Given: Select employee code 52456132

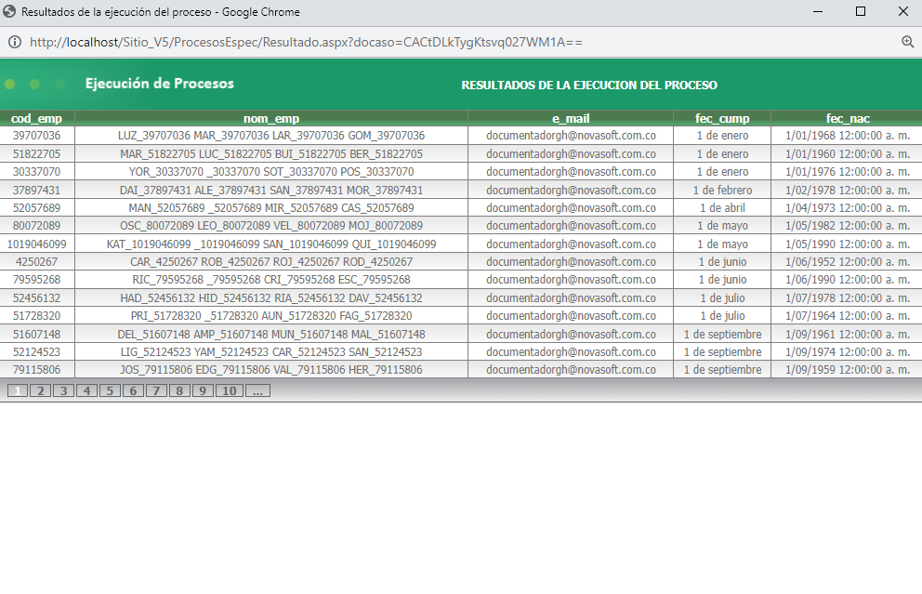Looking at the screenshot, I should (36, 298).
